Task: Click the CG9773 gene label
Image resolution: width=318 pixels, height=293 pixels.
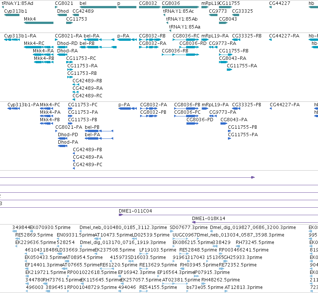Action: coord(218,11)
